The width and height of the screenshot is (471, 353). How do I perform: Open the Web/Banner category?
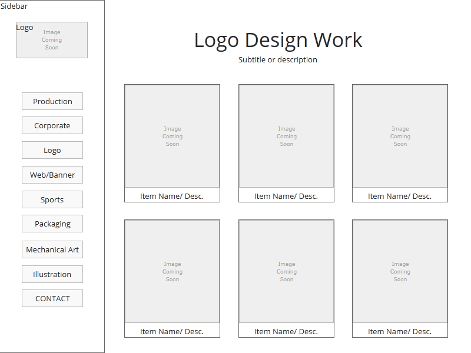[x=52, y=175]
